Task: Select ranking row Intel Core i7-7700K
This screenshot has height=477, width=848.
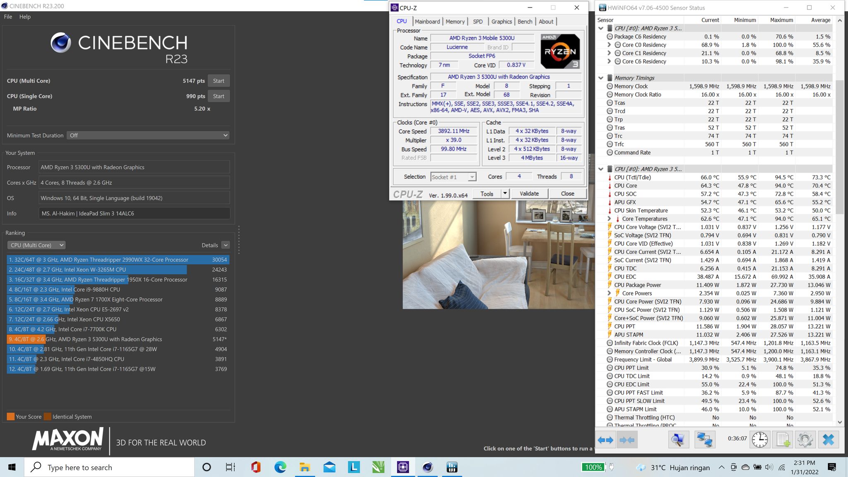Action: pyautogui.click(x=118, y=329)
